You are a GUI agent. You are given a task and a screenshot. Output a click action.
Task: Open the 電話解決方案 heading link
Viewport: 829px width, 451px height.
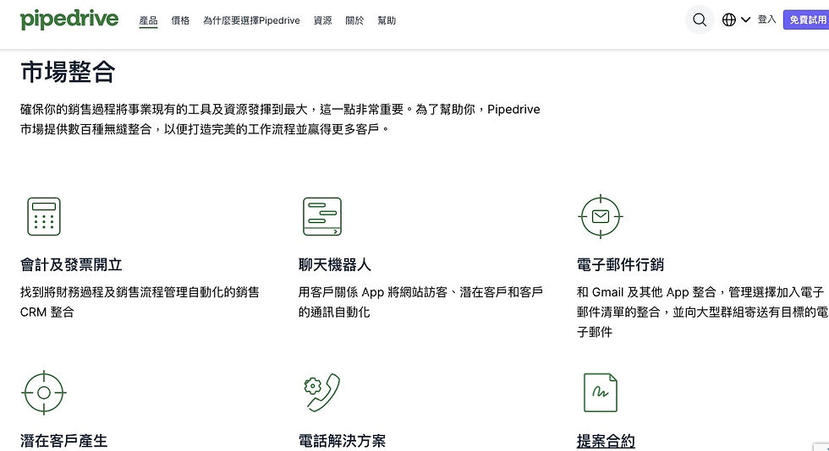click(x=342, y=440)
